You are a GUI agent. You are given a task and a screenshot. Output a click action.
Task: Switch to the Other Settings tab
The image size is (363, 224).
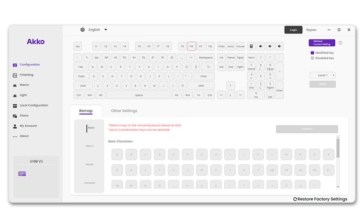(x=124, y=111)
